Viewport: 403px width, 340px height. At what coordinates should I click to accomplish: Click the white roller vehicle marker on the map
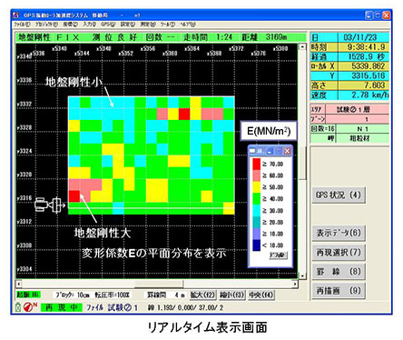click(x=50, y=205)
